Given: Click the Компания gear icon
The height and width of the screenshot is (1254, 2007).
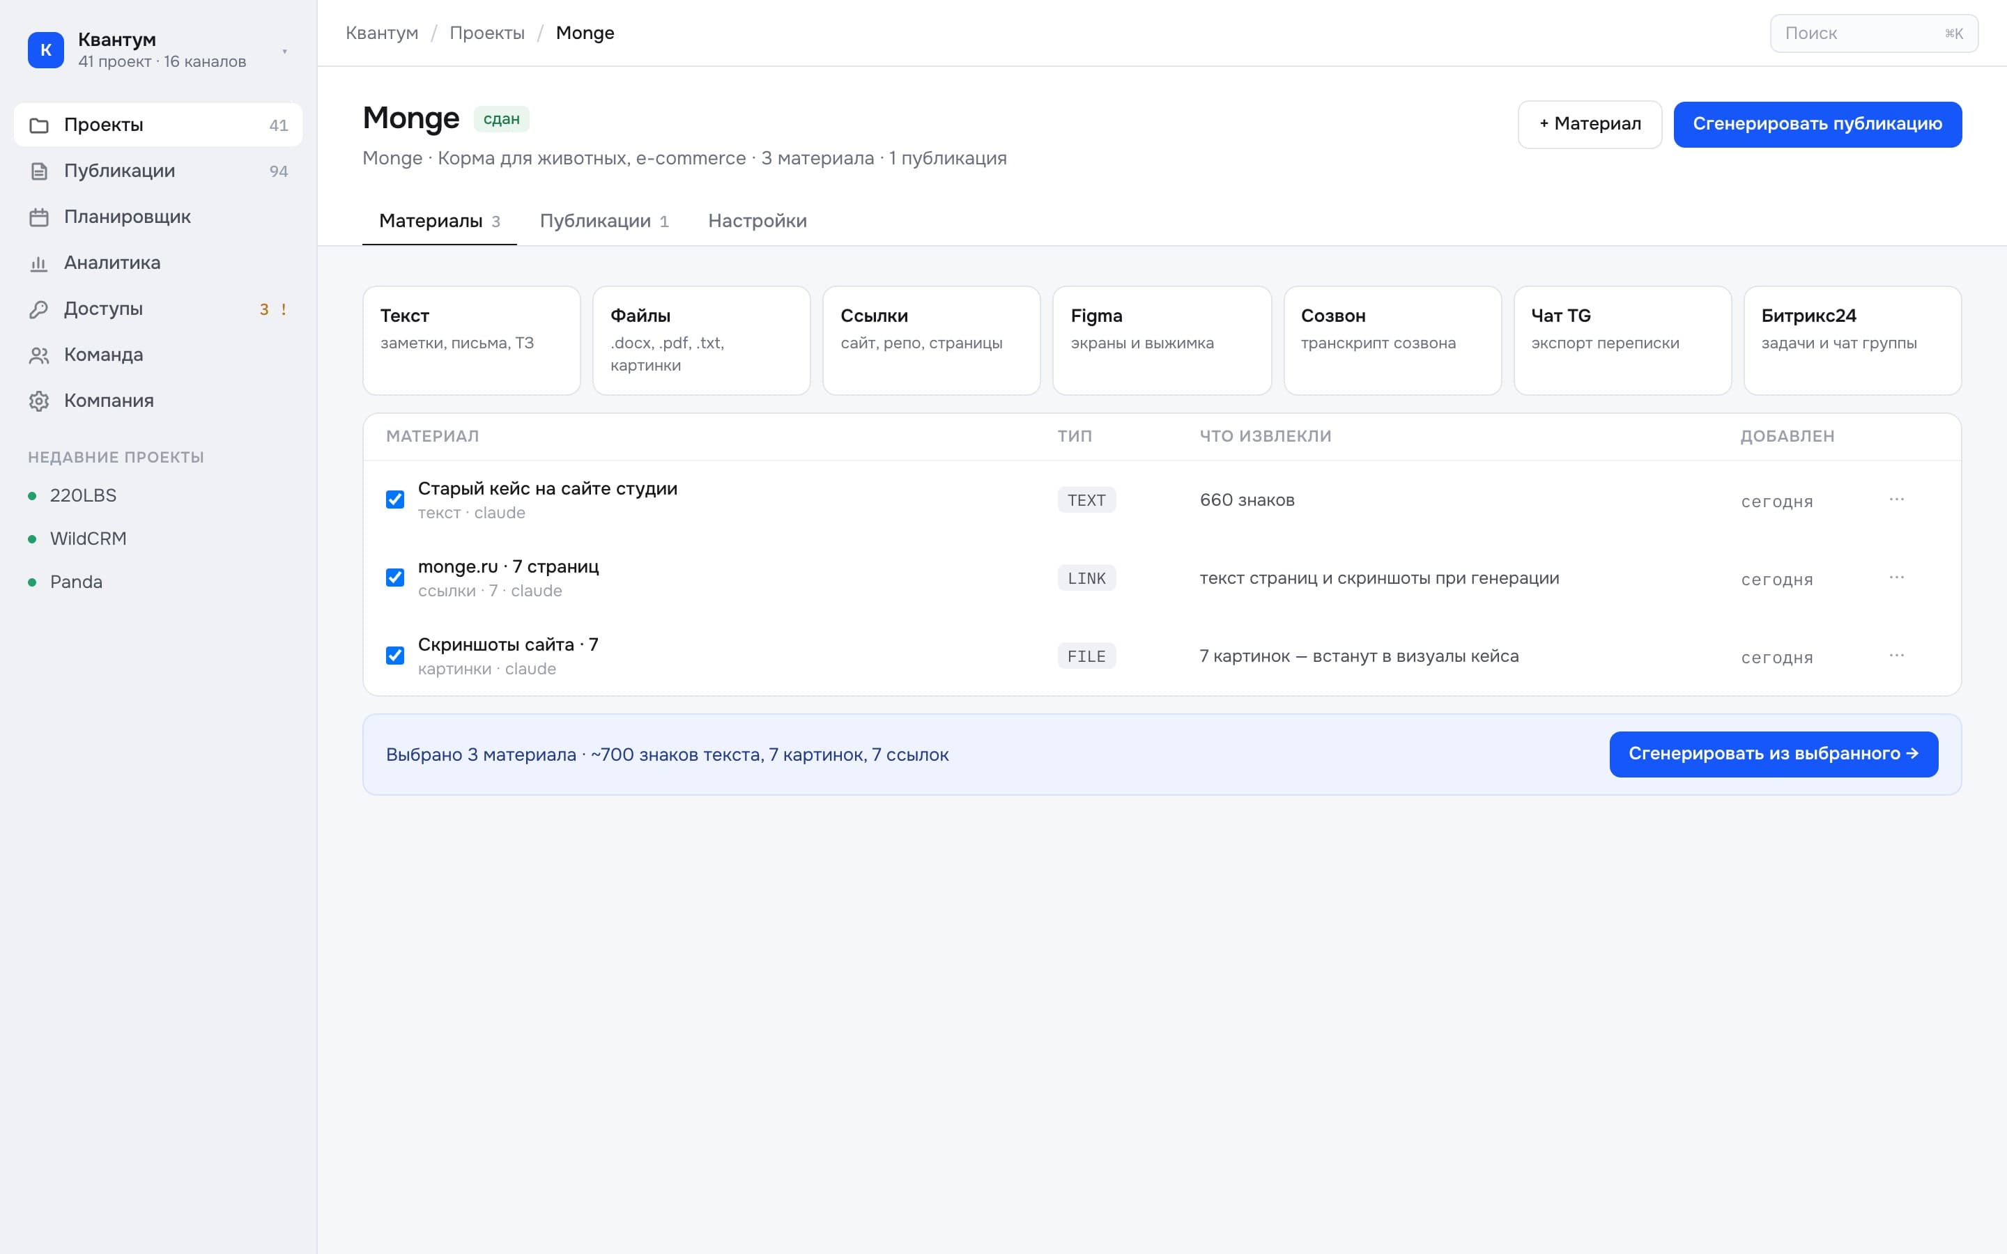Looking at the screenshot, I should click(x=39, y=401).
